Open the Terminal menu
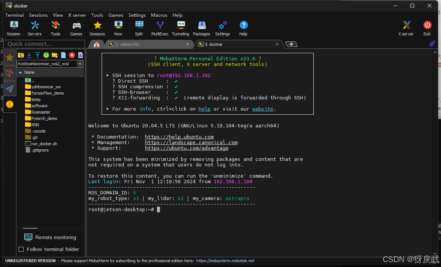 (x=14, y=15)
